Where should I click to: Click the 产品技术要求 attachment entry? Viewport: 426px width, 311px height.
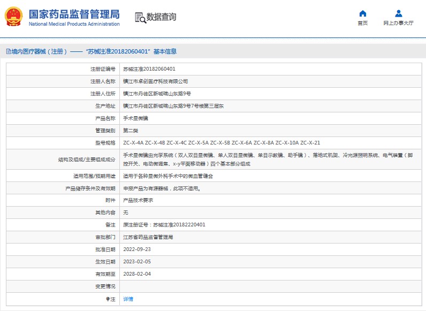[138, 200]
